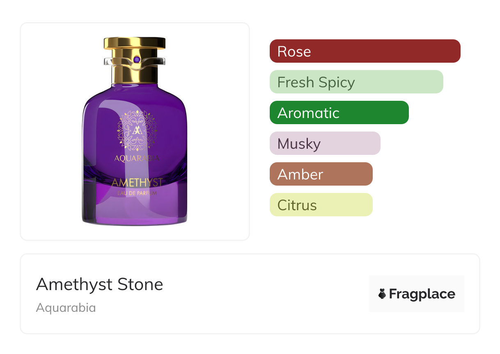Screen dimensions: 500x354
Task: Click the Fragplace perfume bottle logo icon
Action: tap(382, 294)
